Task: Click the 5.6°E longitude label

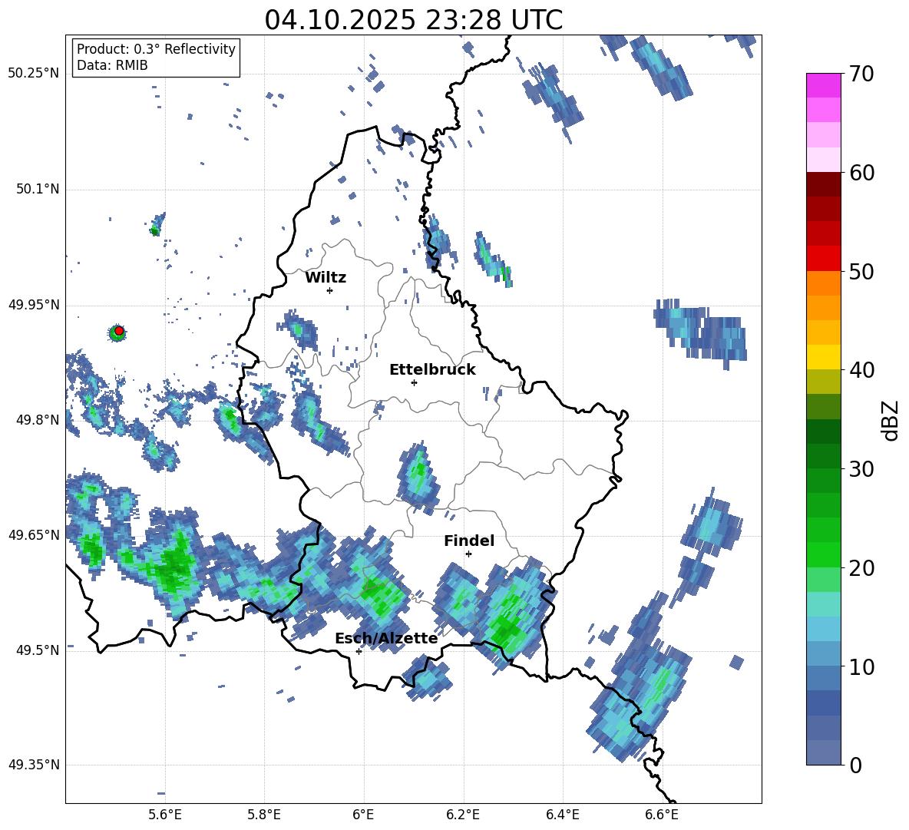Action: 165,815
